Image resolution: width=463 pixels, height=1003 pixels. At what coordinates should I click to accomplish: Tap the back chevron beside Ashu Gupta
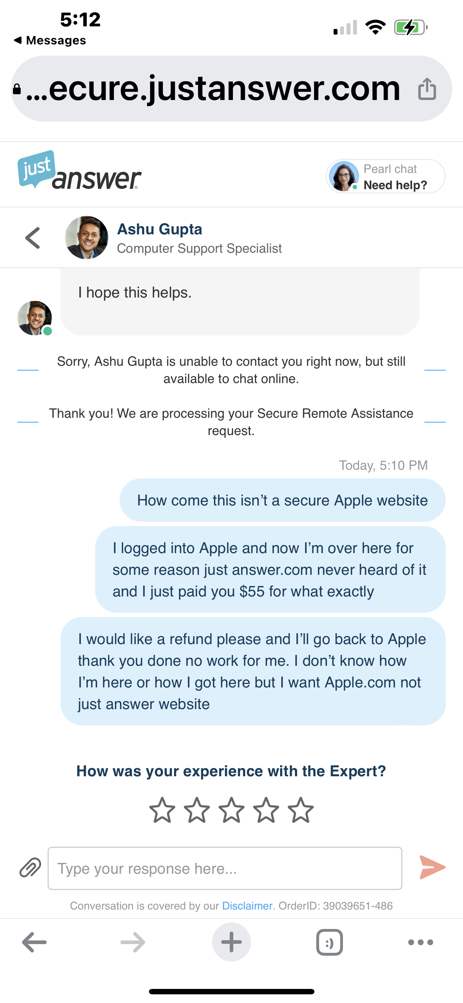pos(33,238)
